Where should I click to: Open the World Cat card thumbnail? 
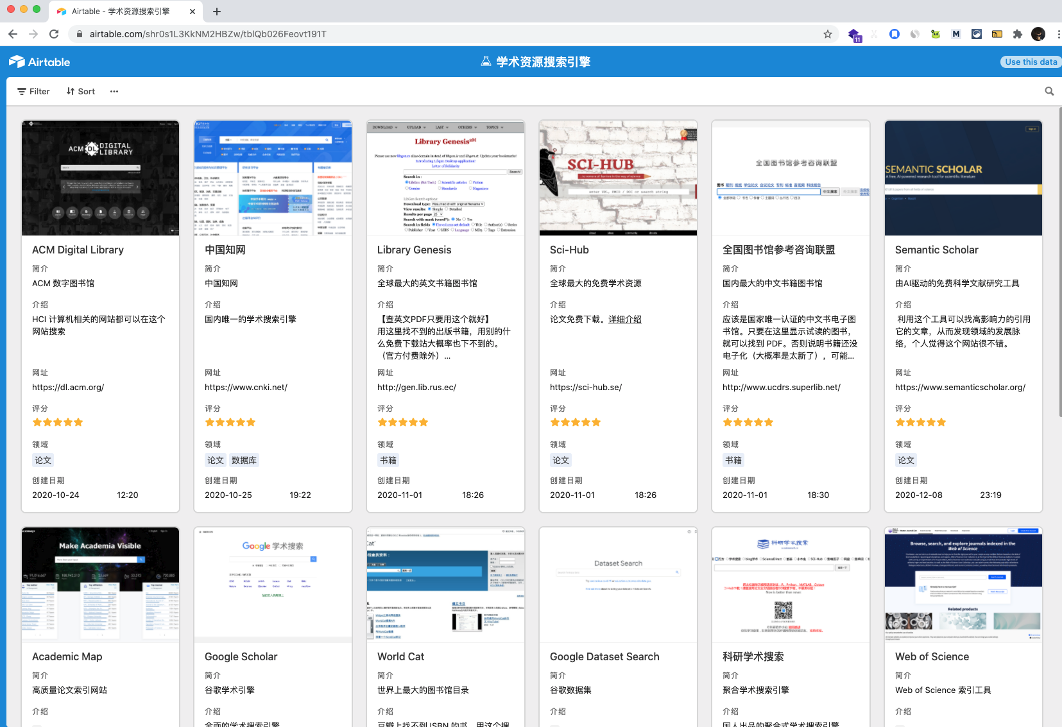click(x=445, y=585)
